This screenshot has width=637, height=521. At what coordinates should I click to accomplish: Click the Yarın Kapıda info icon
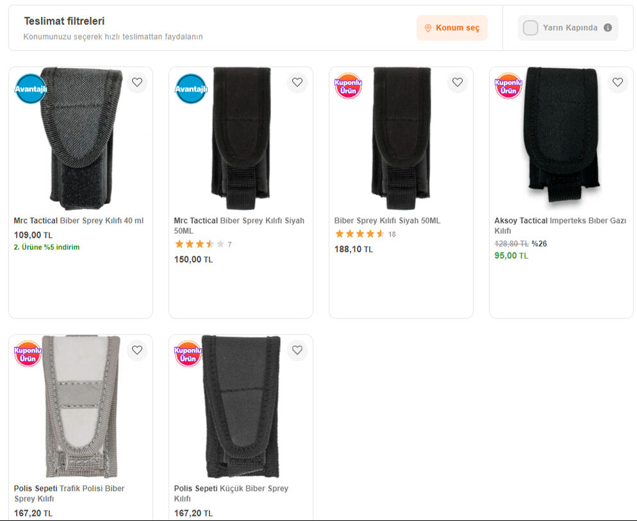click(x=608, y=28)
